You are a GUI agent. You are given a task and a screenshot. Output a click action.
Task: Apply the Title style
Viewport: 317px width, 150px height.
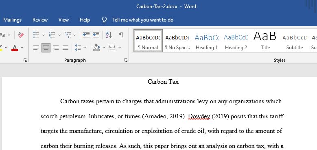(x=265, y=41)
